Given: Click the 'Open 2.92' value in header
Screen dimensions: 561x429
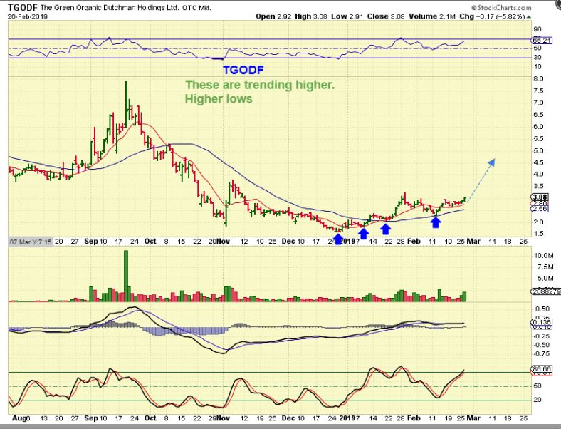Looking at the screenshot, I should click(x=274, y=16).
